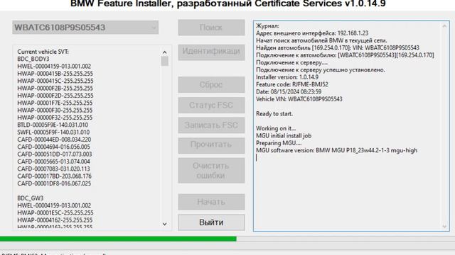Open the VIN WBATC6108P9S05543 dropdown
Image resolution: width=455 pixels, height=255 pixels.
point(85,28)
